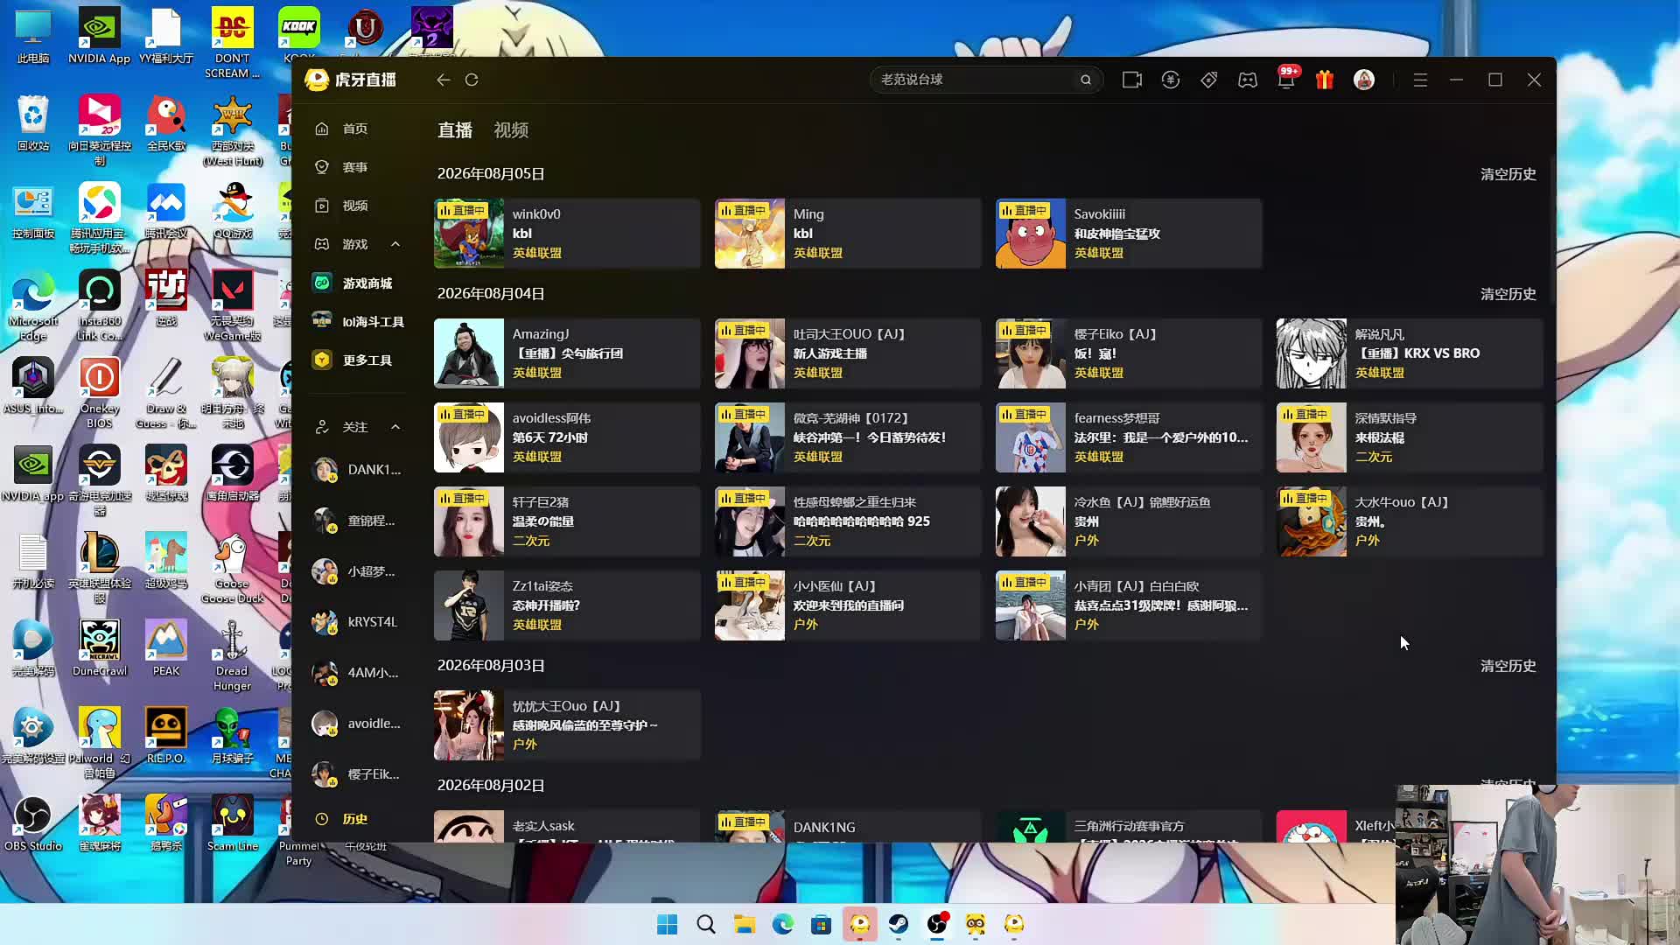Screen dimensions: 1680x945
Task: Switch to the 视频 history tab
Action: coord(511,130)
